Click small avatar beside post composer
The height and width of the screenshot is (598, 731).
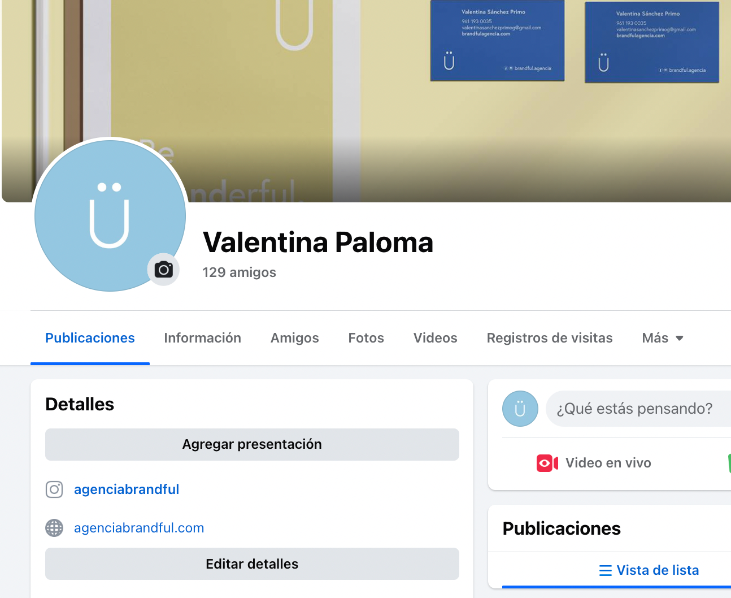click(520, 409)
